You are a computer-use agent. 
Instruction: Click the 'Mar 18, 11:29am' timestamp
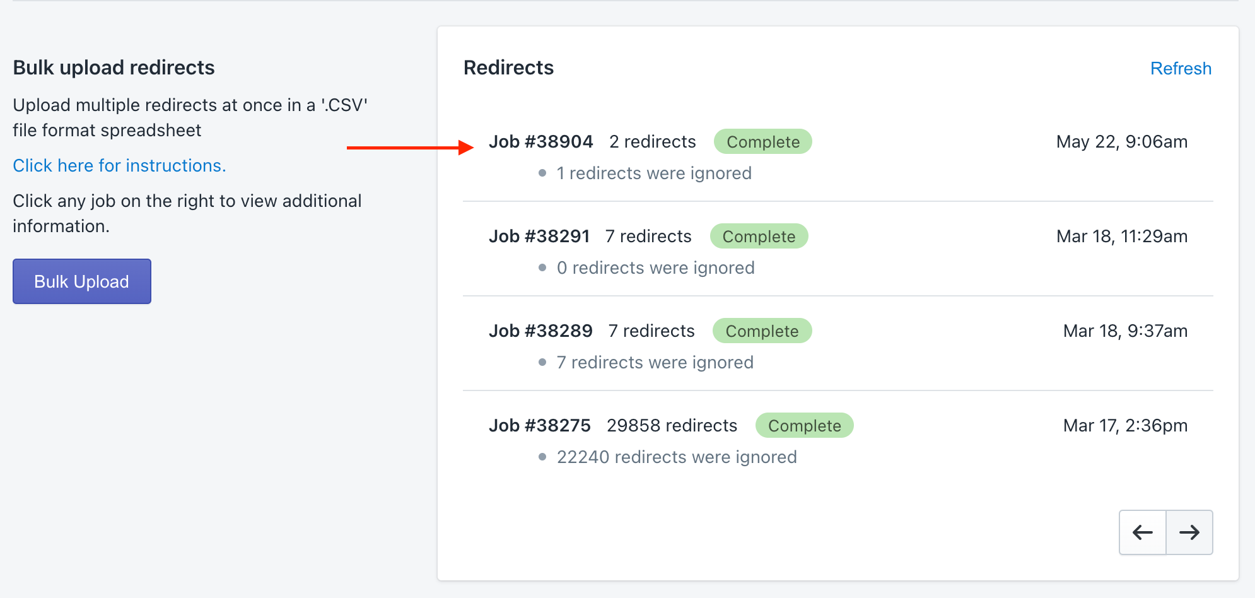coord(1121,236)
